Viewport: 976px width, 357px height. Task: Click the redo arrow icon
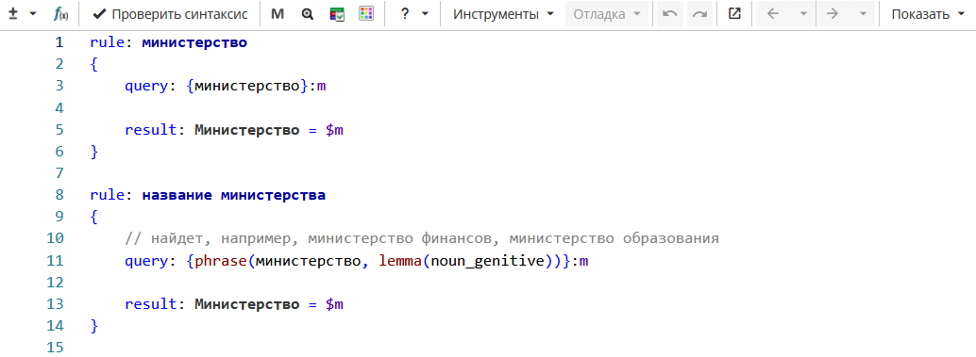pos(699,14)
